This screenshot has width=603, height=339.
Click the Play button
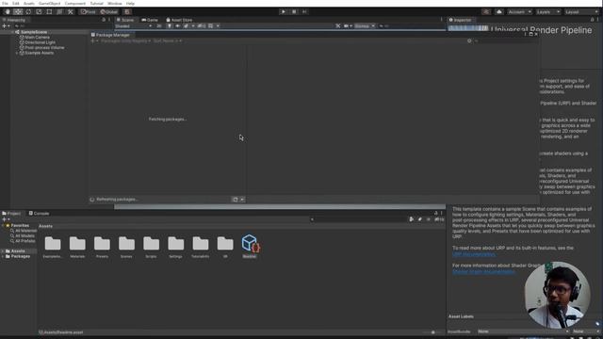point(283,12)
